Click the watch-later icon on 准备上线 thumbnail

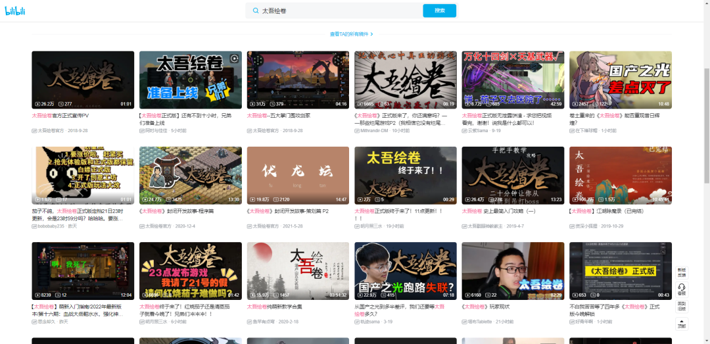coord(234,59)
